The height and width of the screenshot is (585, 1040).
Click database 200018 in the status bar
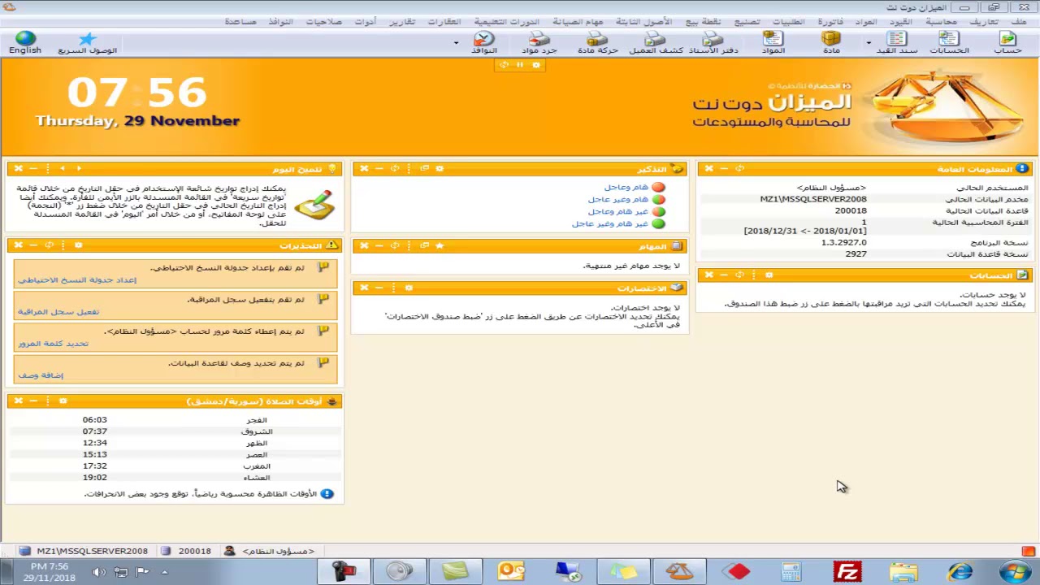click(x=187, y=551)
